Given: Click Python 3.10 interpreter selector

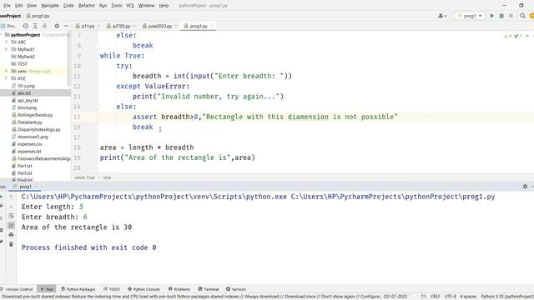Looking at the screenshot, I should click(x=507, y=297).
